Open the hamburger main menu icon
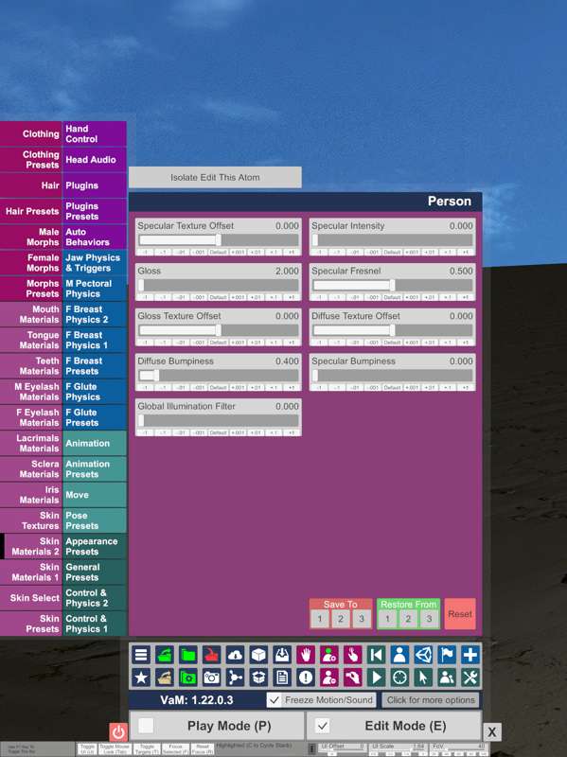This screenshot has height=757, width=567. [141, 655]
